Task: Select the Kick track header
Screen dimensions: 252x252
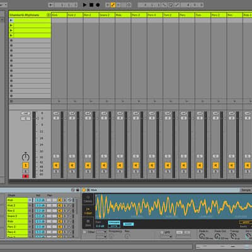Action: 59,15
